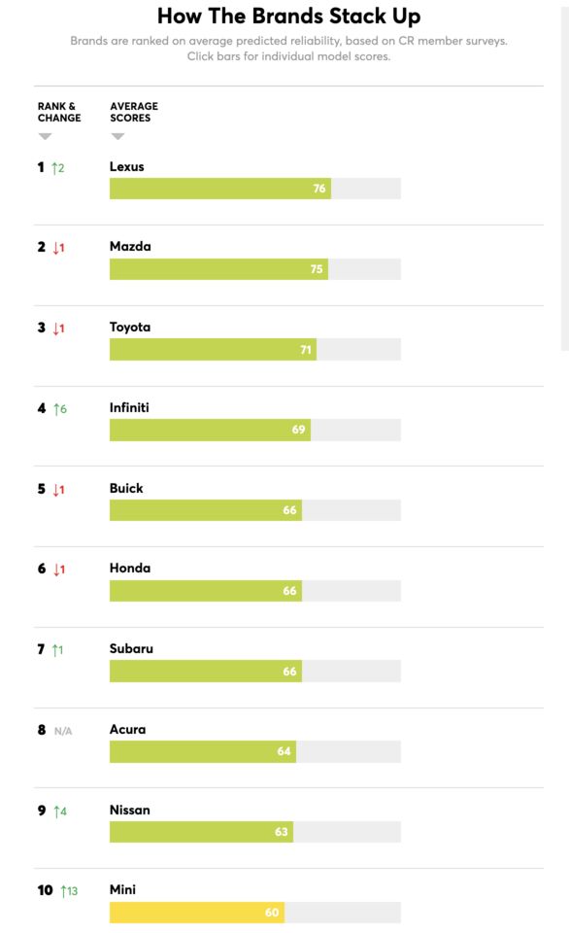Click the page scrollbar on the right
The image size is (569, 933).
tap(564, 179)
